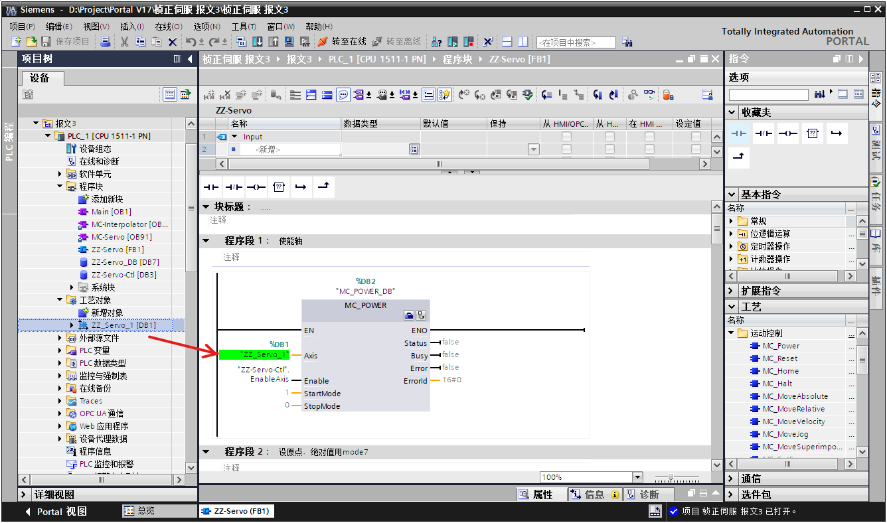Toggle set-value checkbox in Input row

coord(696,137)
